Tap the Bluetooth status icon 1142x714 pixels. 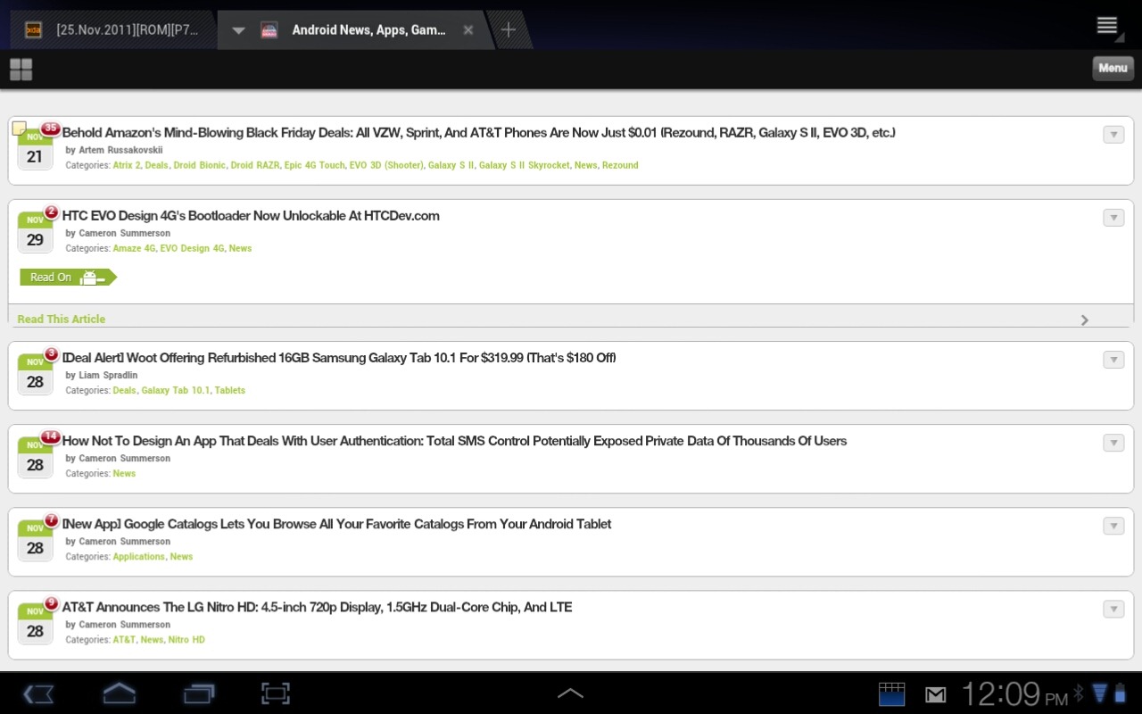point(1078,693)
